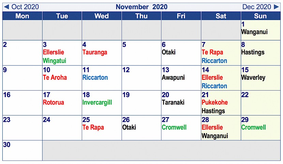Click Pukekohe on Saturday the 21st

click(215, 102)
